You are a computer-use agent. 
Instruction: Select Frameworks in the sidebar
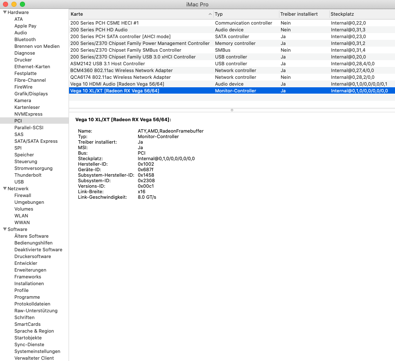click(28, 277)
